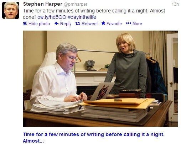Open Stephen Harper's profile avatar
Viewport: 181px width, 144px height.
pos(11,10)
